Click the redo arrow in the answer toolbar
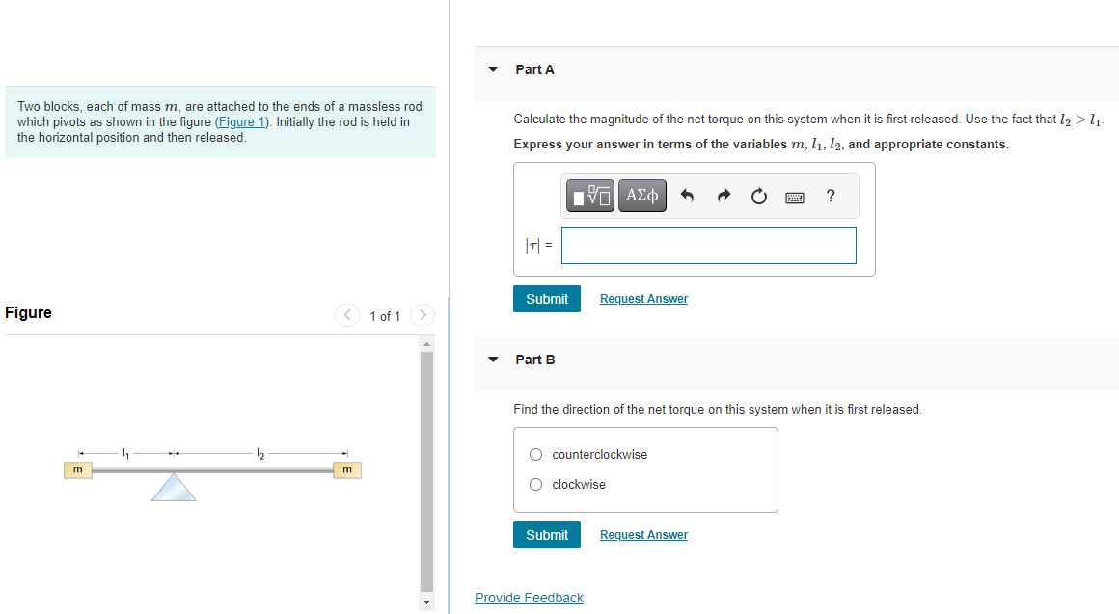Screen dimensions: 1119x614 coord(723,196)
